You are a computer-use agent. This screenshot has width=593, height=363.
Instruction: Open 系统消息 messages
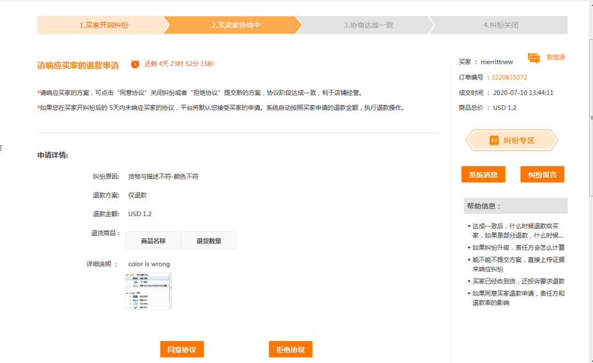tap(483, 174)
